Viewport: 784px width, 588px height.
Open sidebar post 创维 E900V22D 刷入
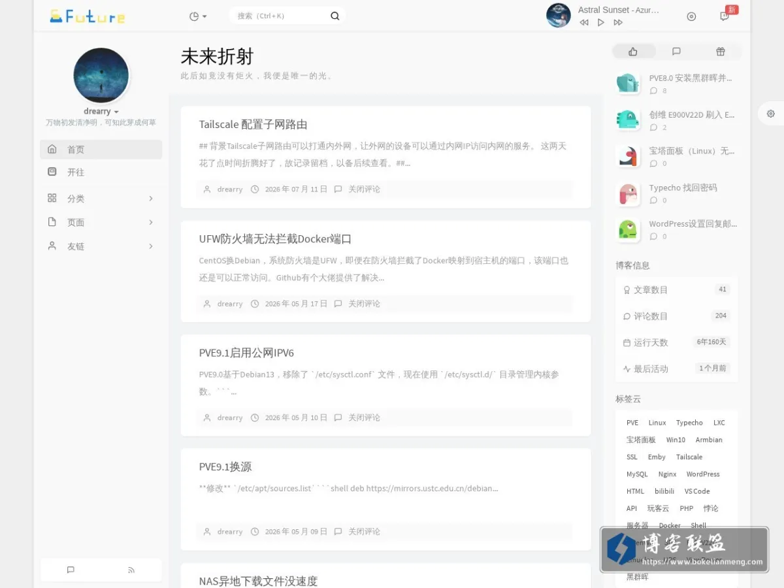click(x=691, y=115)
